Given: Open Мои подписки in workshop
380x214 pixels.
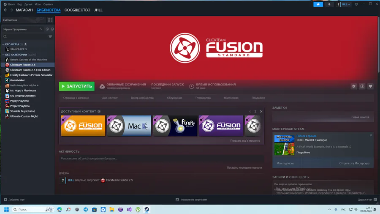Looking at the screenshot, I should click(x=285, y=163).
